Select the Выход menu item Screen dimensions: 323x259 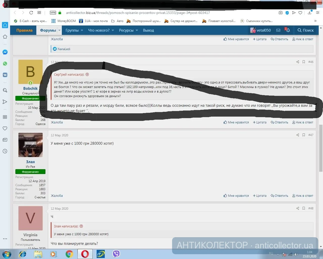(x=148, y=30)
